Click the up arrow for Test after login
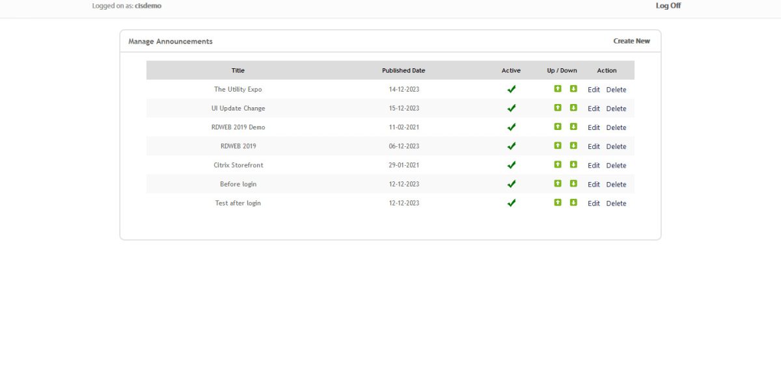The image size is (781, 390). (558, 202)
